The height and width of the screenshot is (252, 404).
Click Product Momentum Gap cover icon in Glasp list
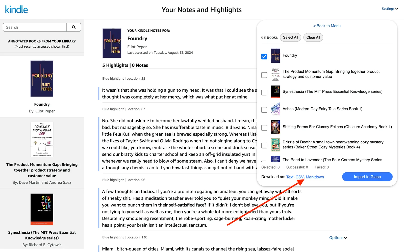tap(275, 74)
